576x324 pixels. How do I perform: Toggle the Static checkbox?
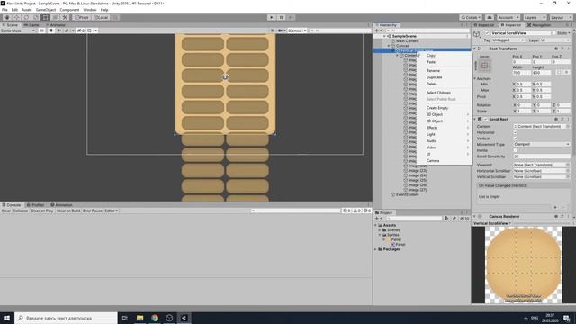click(x=553, y=33)
